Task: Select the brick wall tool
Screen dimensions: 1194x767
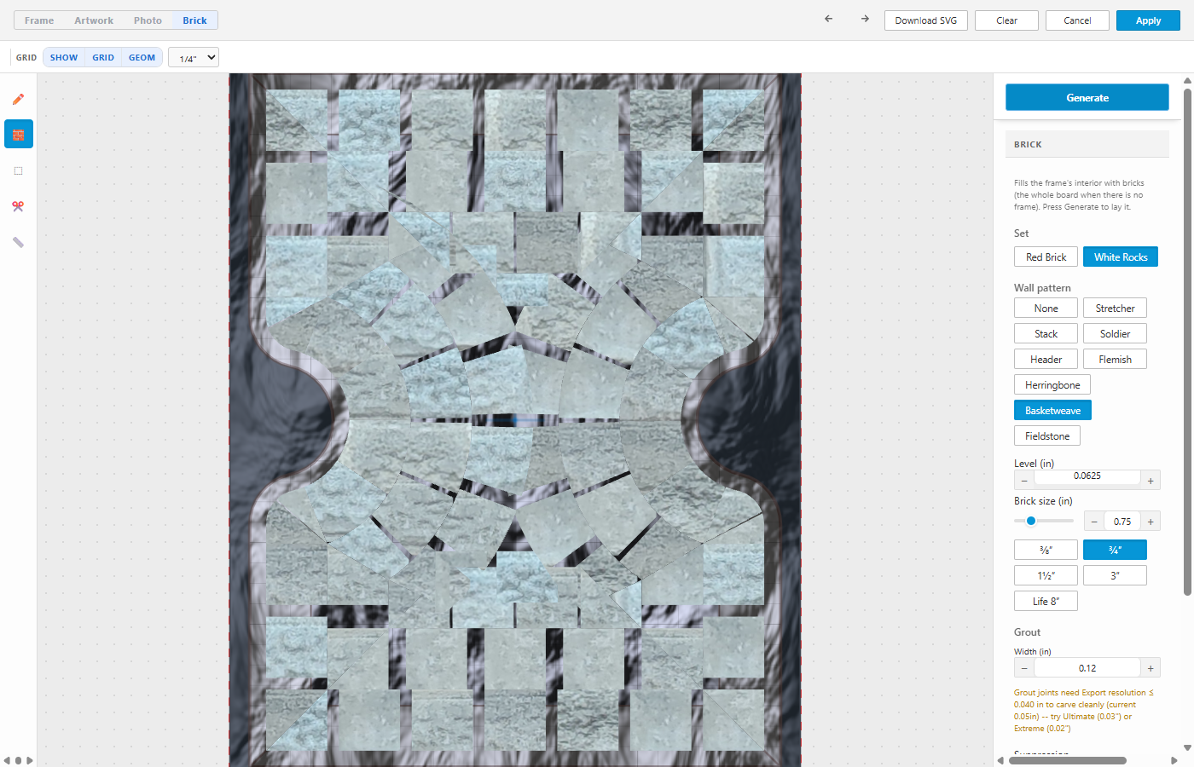Action: tap(18, 135)
